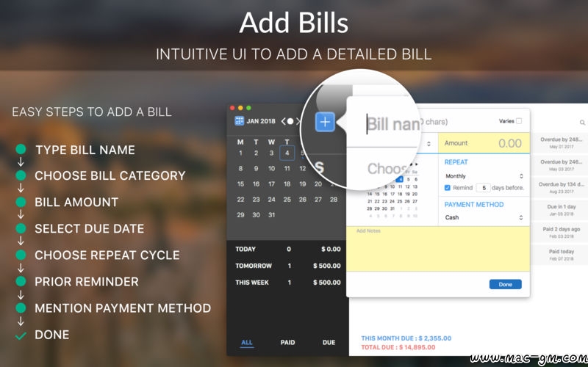Open the Monthly repeat dropdown
This screenshot has height=367, width=588.
pyautogui.click(x=484, y=176)
